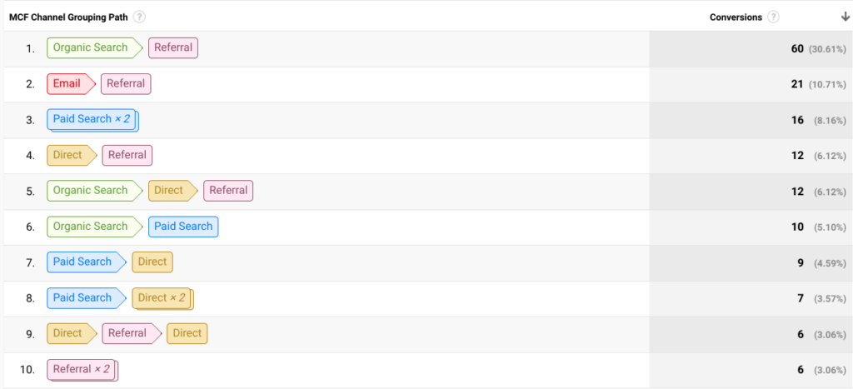
Task: Sort by the Conversions column header
Action: 736,17
